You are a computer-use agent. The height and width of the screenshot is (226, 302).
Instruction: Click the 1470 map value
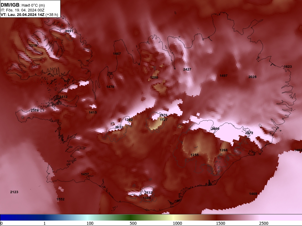pos(110,87)
